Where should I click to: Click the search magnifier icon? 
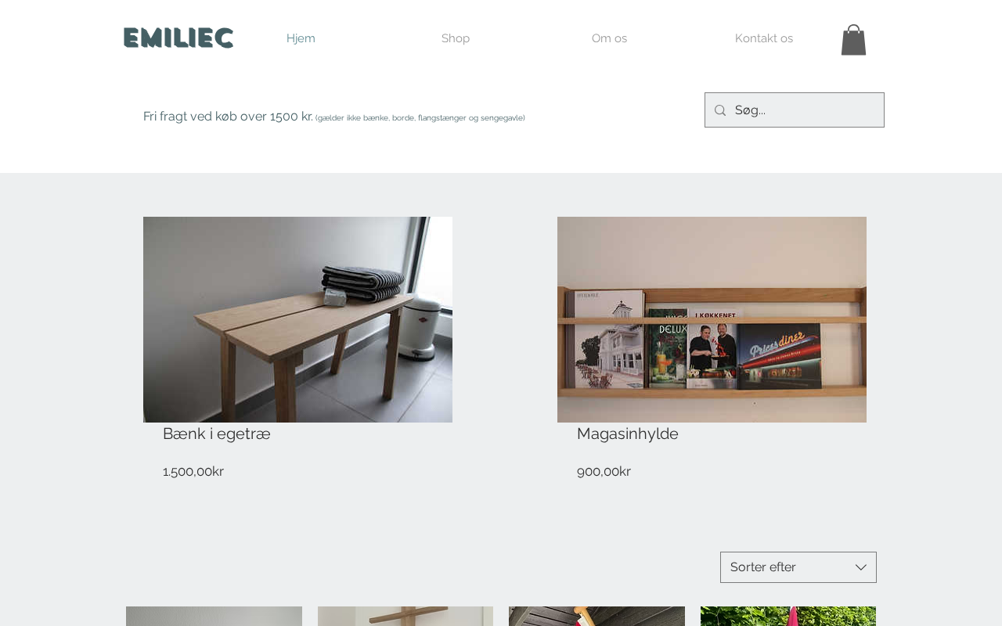click(720, 110)
